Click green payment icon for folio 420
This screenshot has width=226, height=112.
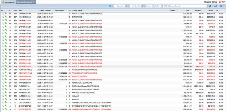[x=6, y=86]
